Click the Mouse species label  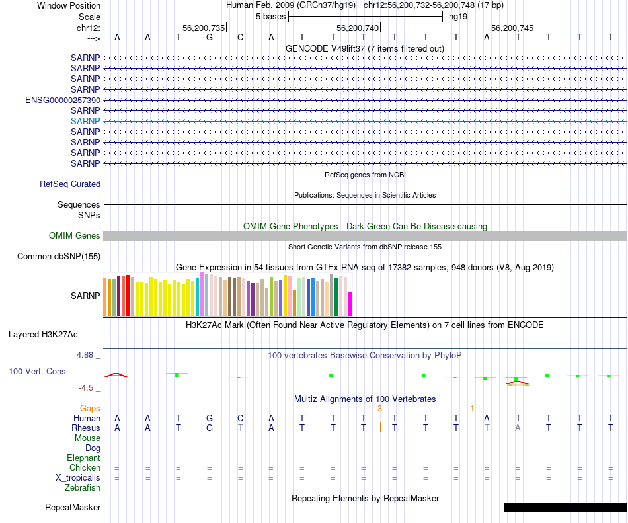pyautogui.click(x=87, y=438)
